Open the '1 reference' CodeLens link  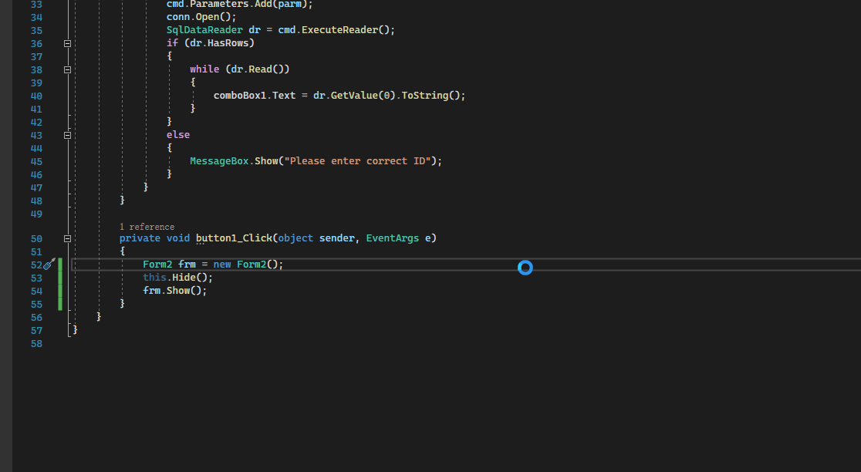pos(147,227)
